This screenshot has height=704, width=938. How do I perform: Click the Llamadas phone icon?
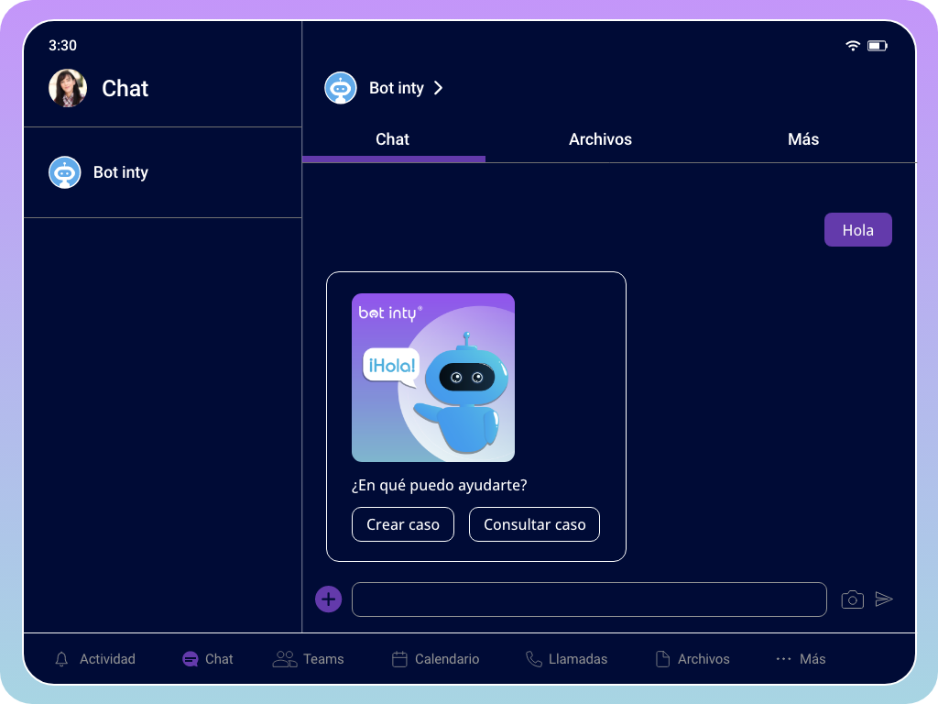tap(534, 659)
